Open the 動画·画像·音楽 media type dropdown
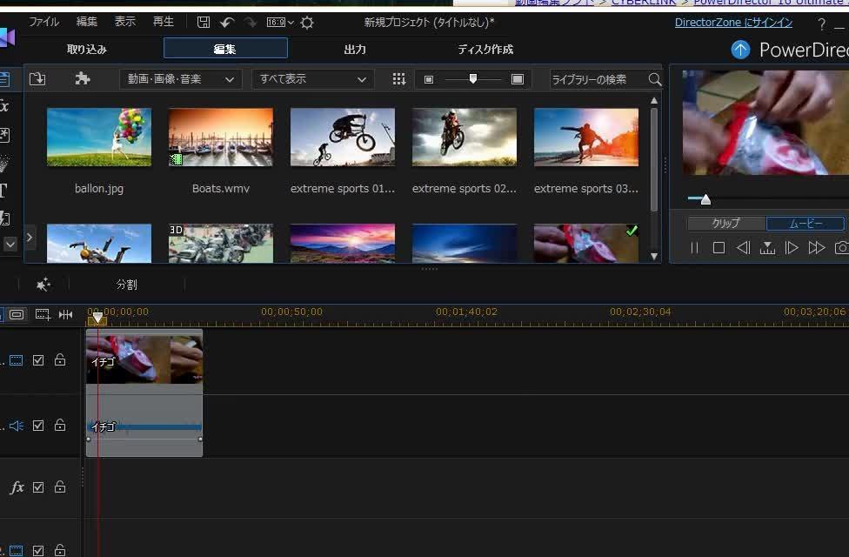 (x=180, y=79)
